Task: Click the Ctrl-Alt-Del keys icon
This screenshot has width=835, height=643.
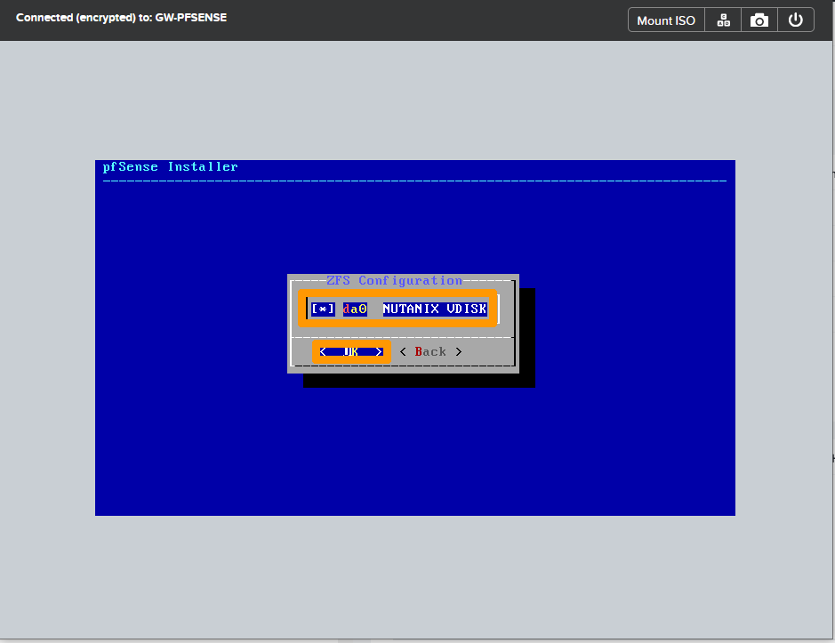Action: (722, 19)
